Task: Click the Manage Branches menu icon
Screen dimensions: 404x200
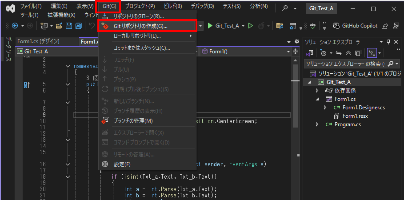Action: (x=105, y=120)
